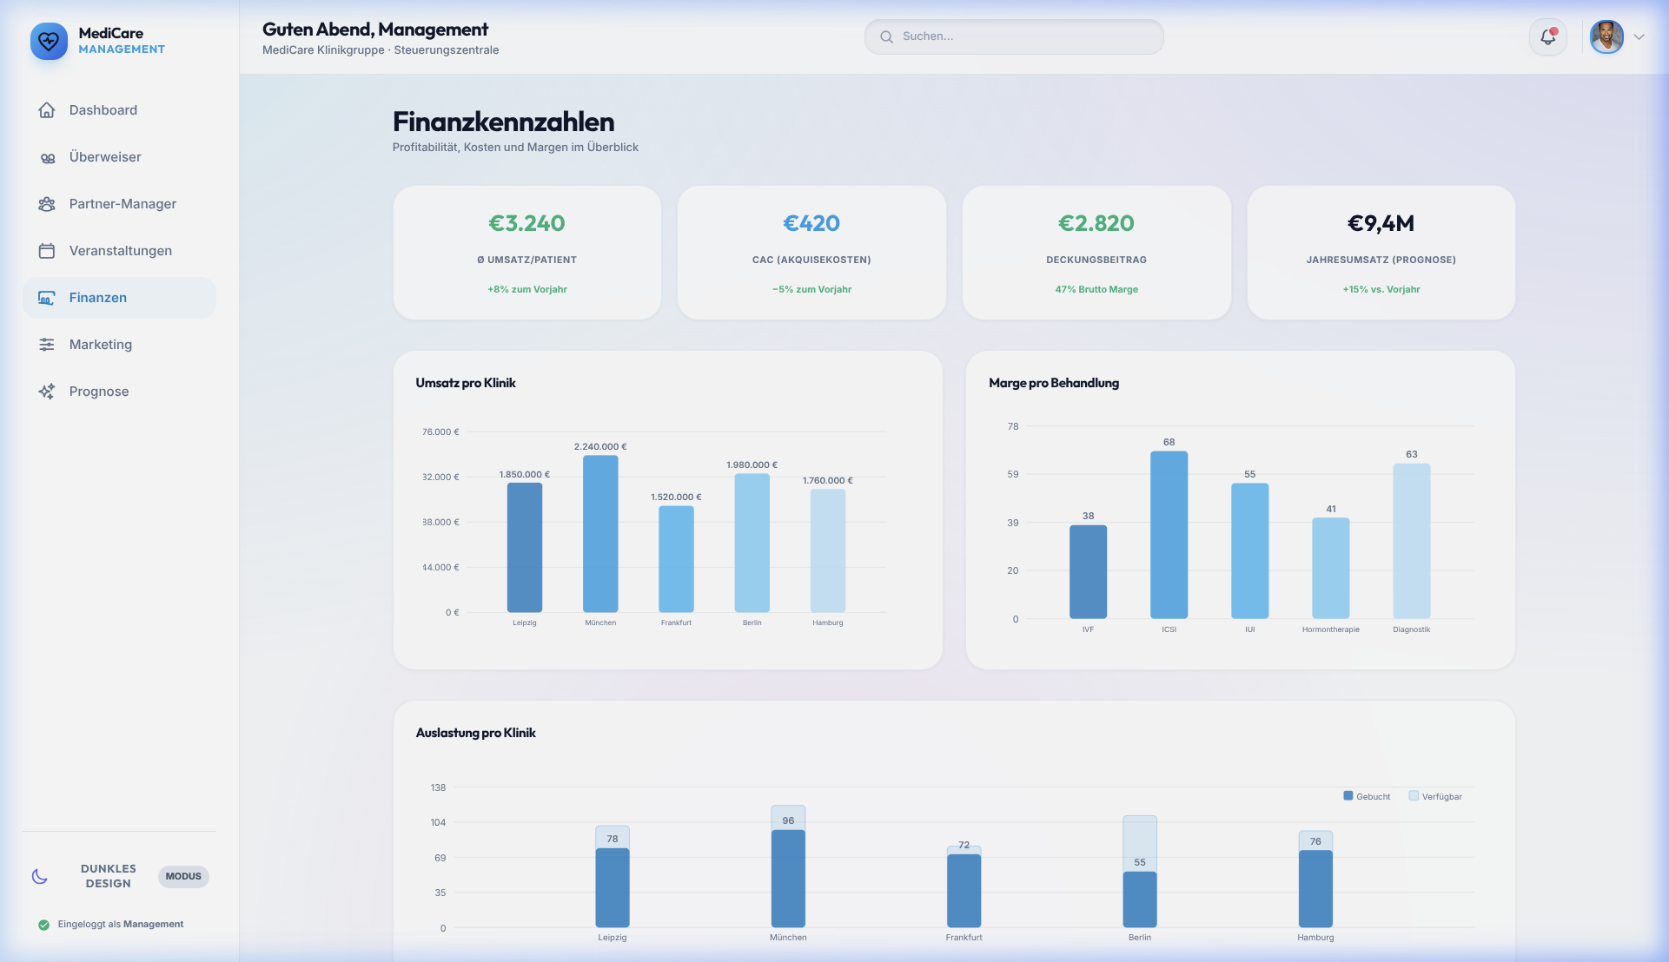Click the €2.820 Deckungsbeitrag card
Screen dimensions: 1669x962
pos(1096,253)
